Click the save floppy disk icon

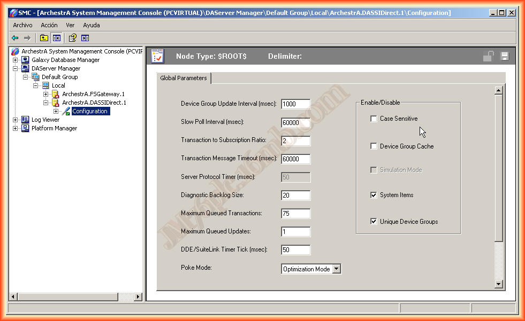504,57
